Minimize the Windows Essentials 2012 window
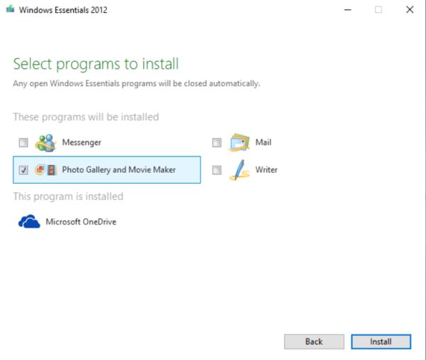This screenshot has width=426, height=360. click(x=347, y=10)
